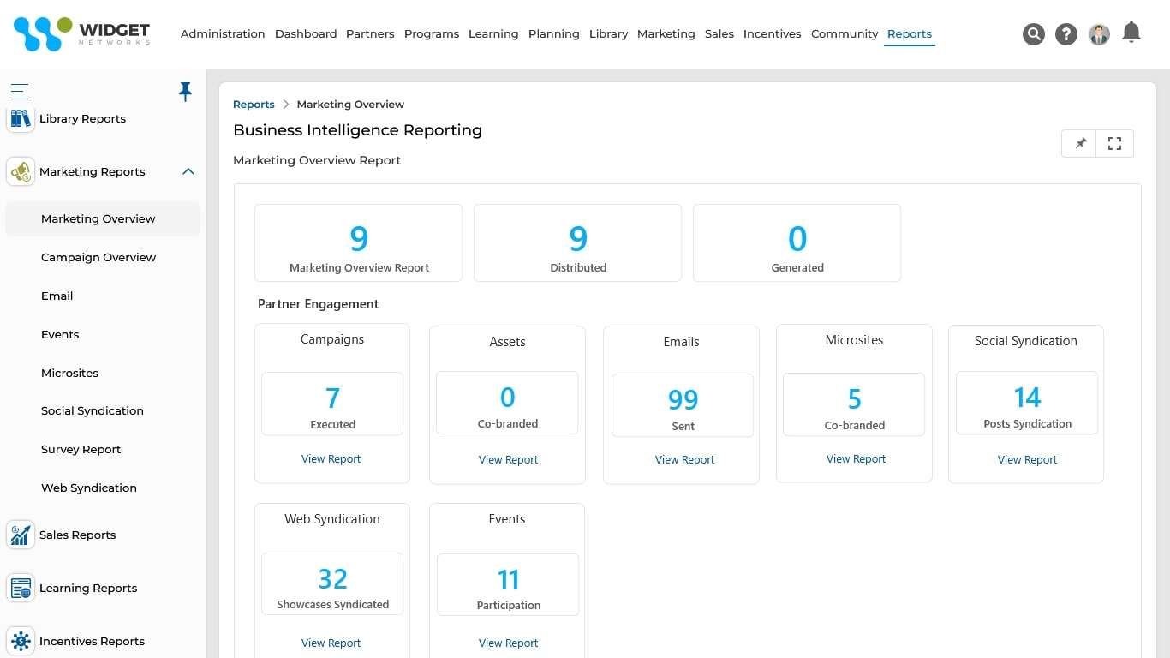This screenshot has height=658, width=1170.
Task: Select Campaign Overview in sidebar
Action: click(98, 258)
